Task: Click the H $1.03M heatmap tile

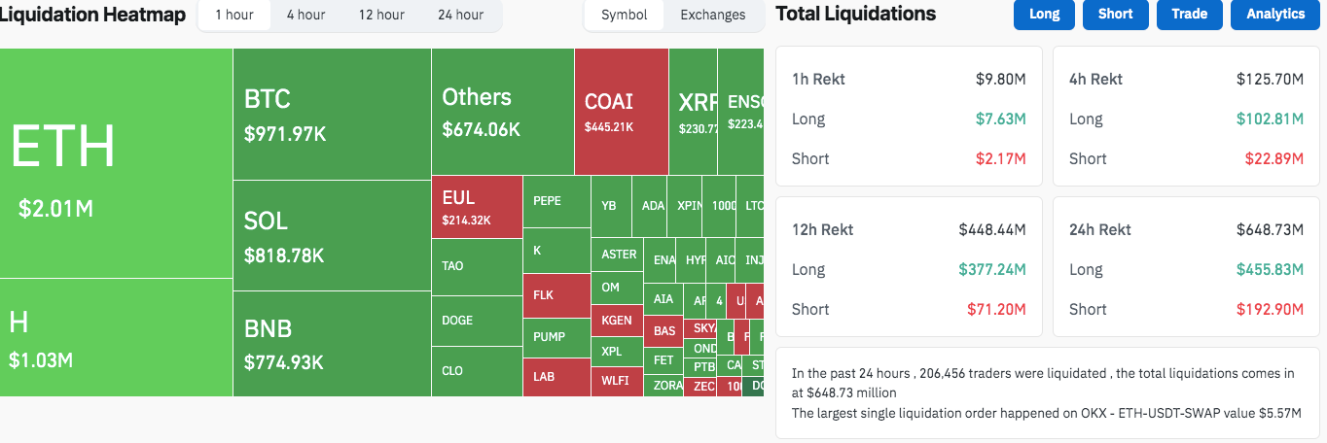Action: (x=116, y=337)
